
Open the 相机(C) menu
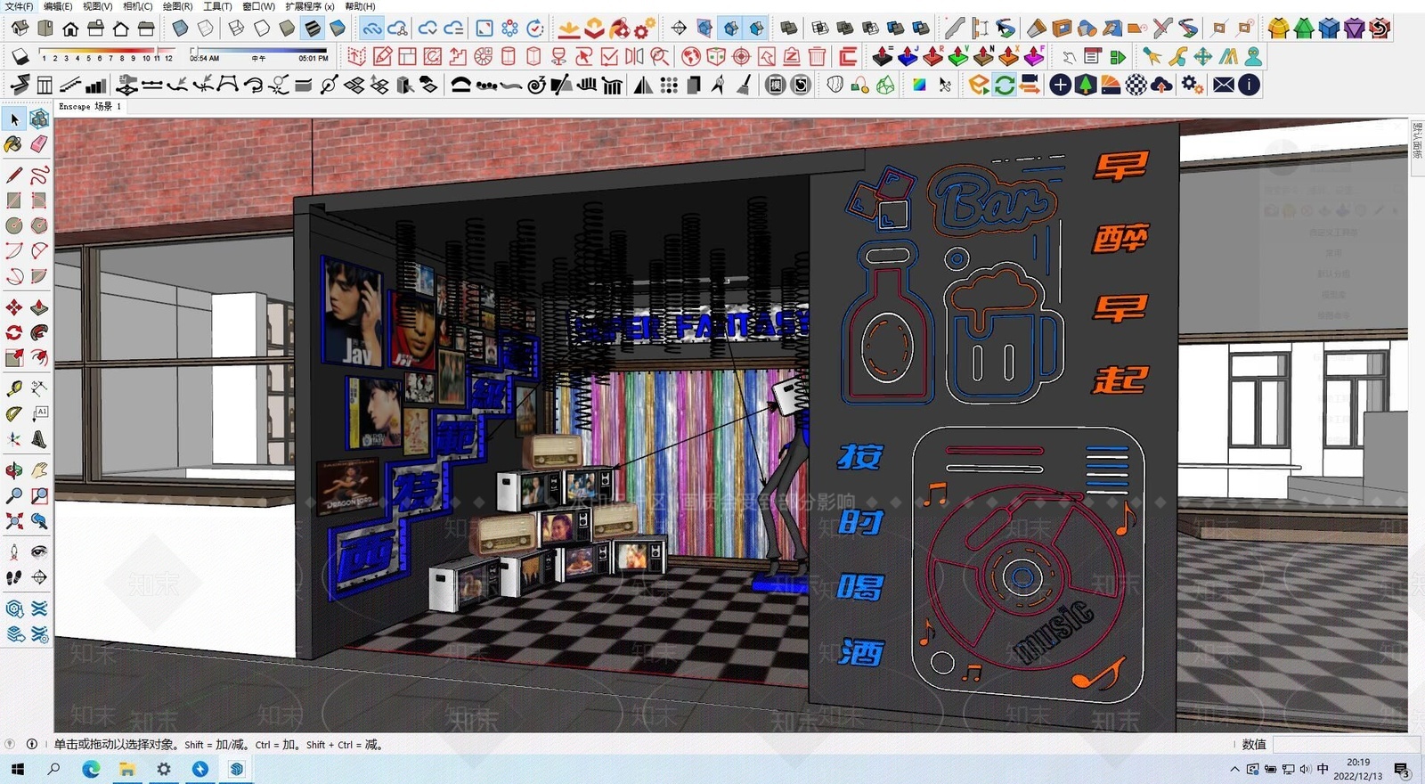(138, 6)
